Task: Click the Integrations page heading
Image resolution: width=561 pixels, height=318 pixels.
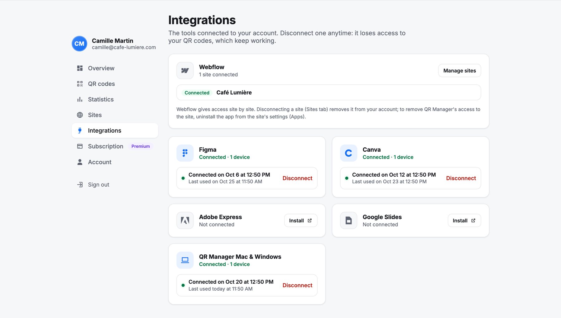Action: [202, 20]
